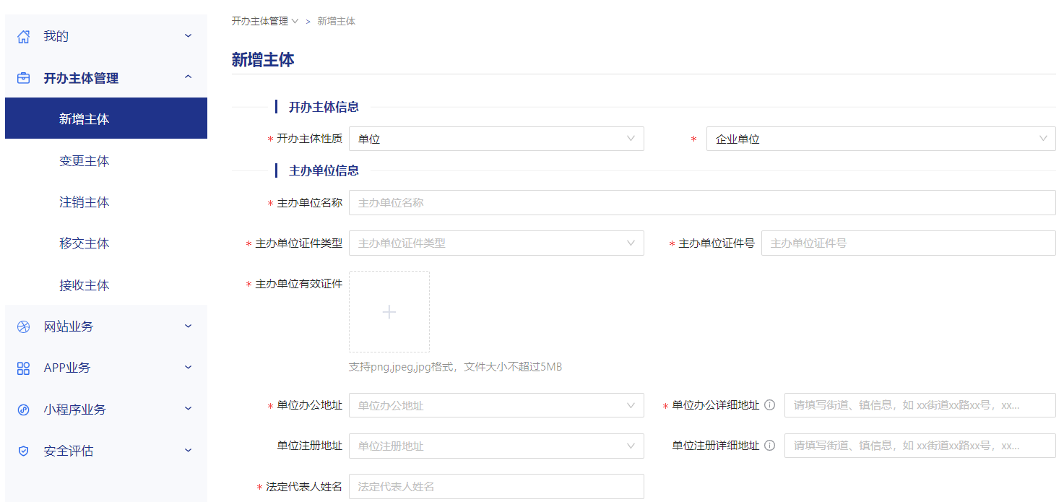Open the 开办主体性质 dropdown showing 单位
This screenshot has width=1064, height=502.
tap(496, 138)
